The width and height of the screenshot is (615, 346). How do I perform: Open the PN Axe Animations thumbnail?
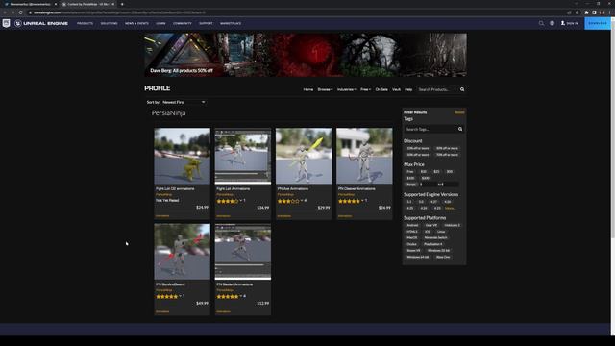(304, 156)
